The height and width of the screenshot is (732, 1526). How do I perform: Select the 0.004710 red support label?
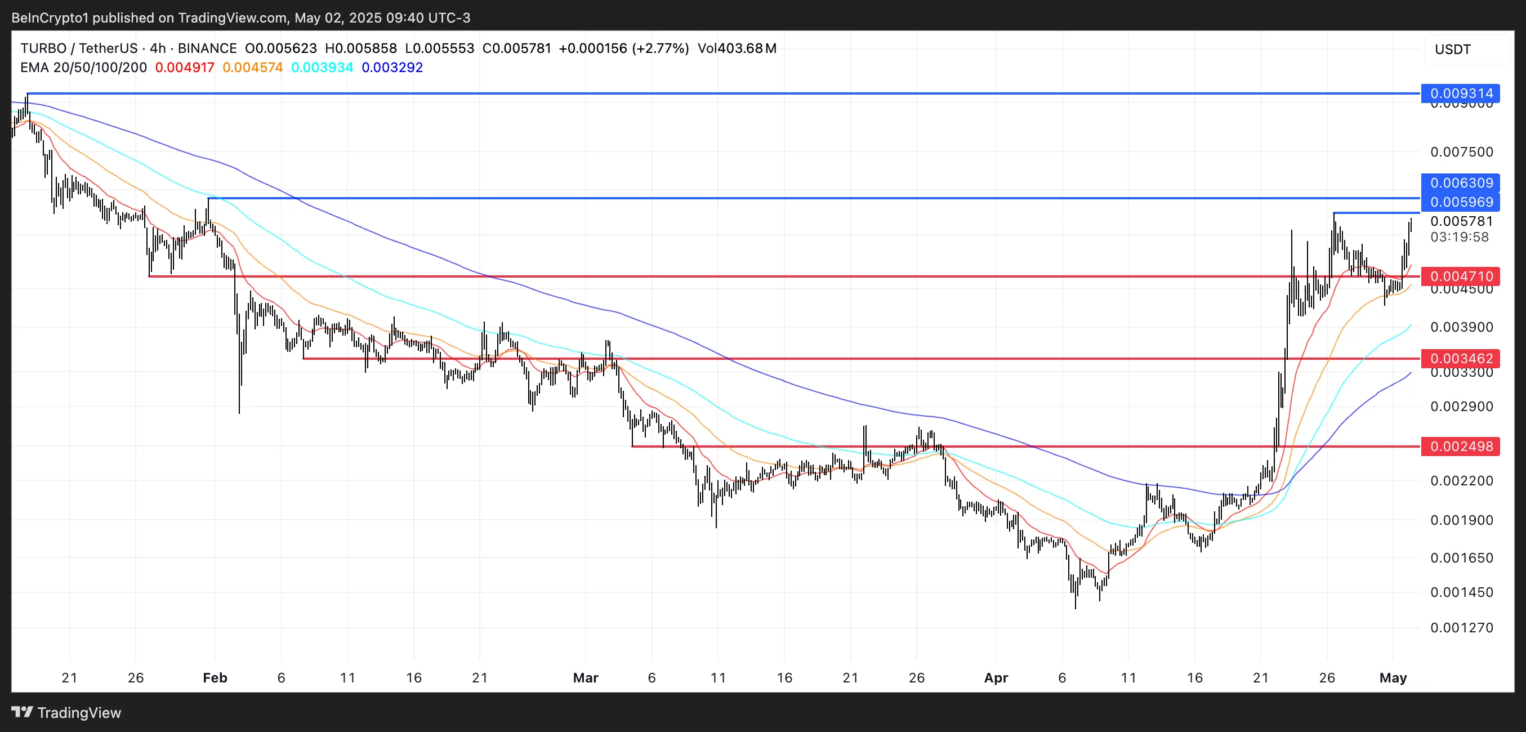[x=1460, y=276]
